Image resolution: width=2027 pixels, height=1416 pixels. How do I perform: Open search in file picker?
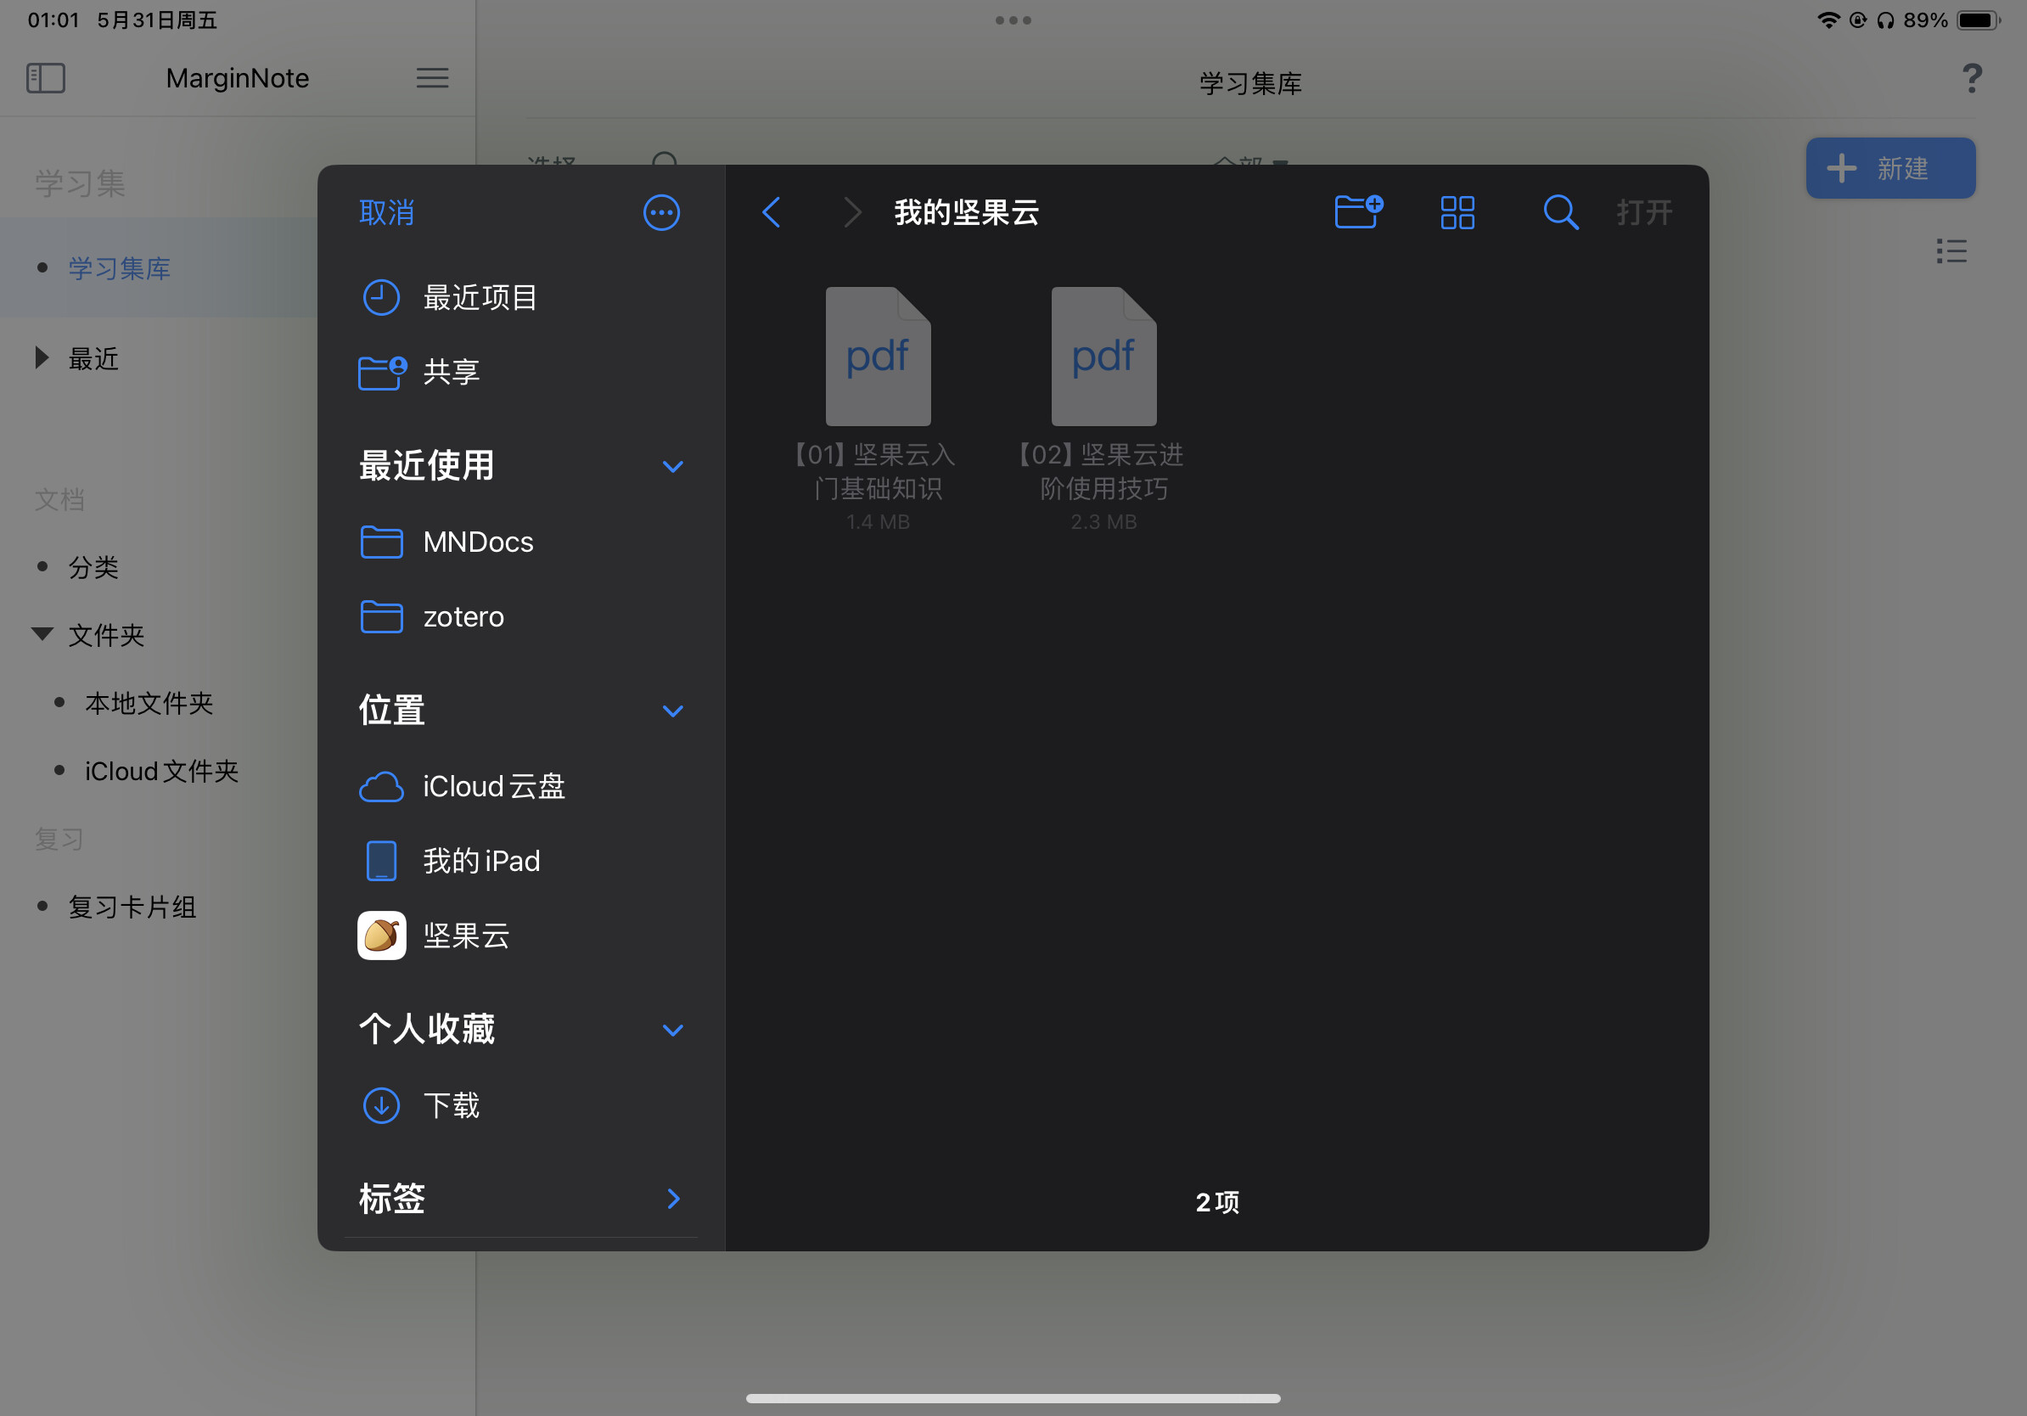[x=1560, y=213]
